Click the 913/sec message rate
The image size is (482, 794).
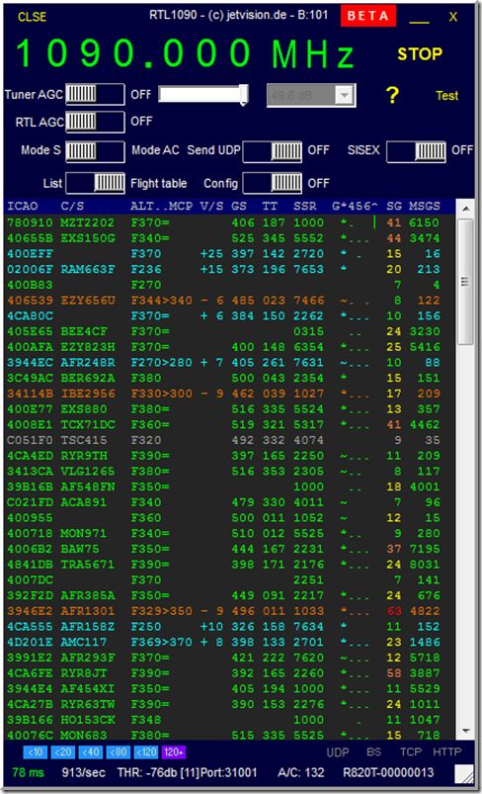tap(83, 772)
